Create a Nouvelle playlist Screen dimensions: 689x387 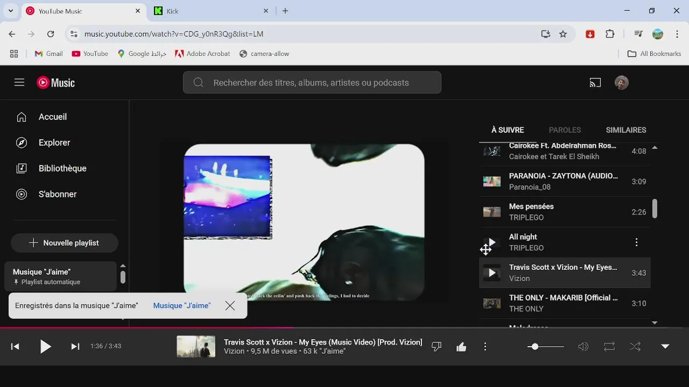point(65,243)
